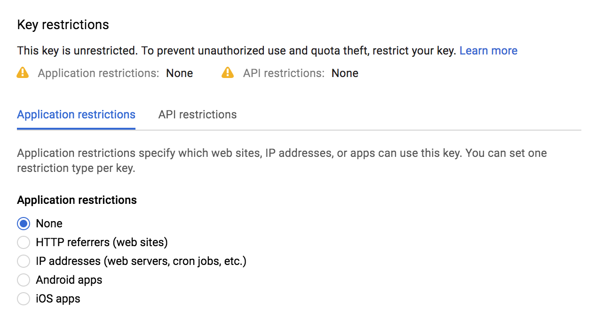Click the Key restrictions heading
Image resolution: width=603 pixels, height=326 pixels.
[63, 25]
